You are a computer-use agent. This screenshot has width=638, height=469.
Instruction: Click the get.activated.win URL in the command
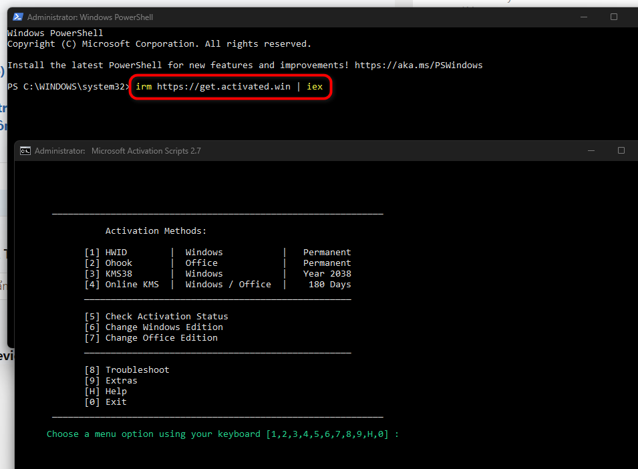pos(224,87)
